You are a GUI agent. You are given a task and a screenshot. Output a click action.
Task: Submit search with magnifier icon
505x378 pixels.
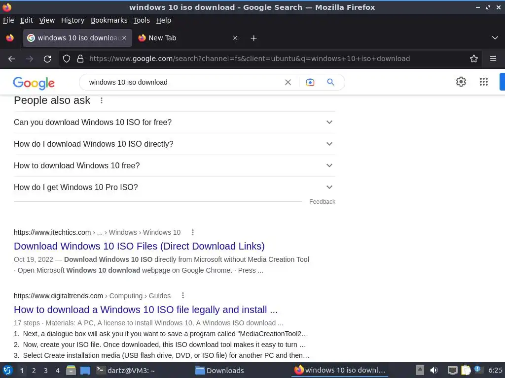(x=331, y=82)
